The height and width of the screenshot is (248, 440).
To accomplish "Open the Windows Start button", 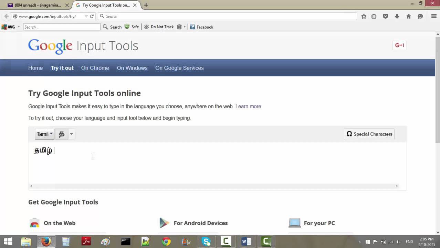I will pos(8,241).
